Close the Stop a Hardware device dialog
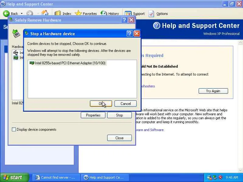The width and height of the screenshot is (243, 182). click(137, 34)
